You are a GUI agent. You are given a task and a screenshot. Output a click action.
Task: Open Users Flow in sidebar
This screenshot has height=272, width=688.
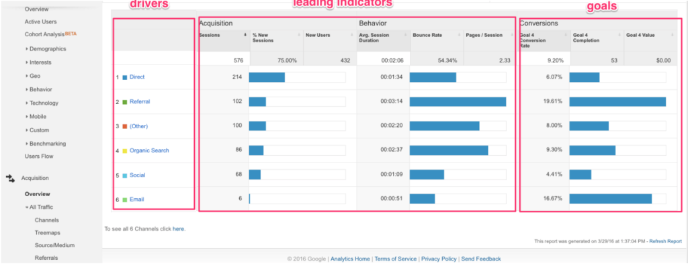39,156
